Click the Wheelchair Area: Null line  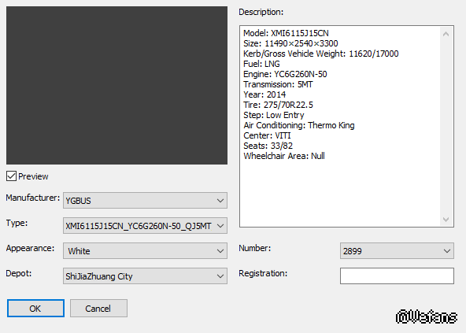(x=284, y=156)
